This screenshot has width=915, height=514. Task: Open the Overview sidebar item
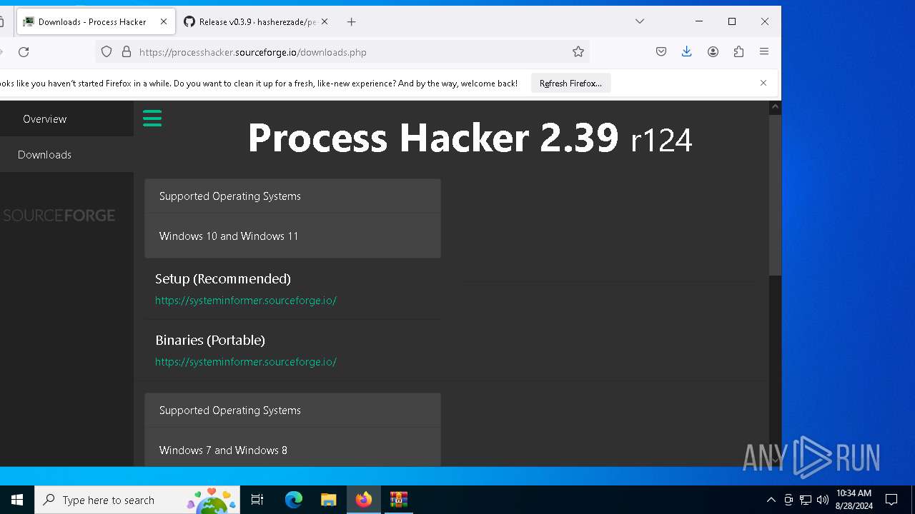44,119
